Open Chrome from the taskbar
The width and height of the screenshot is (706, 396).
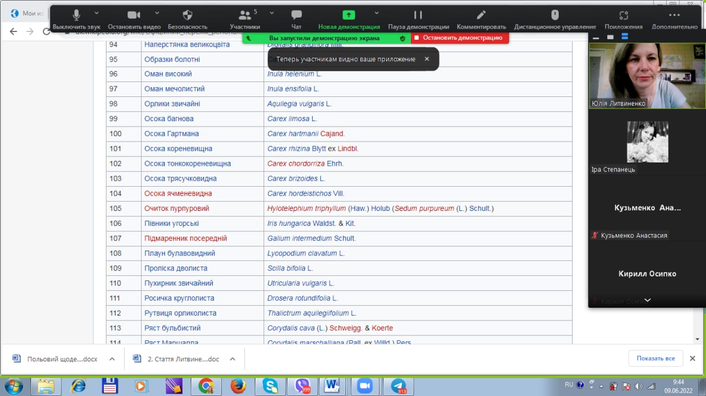206,386
